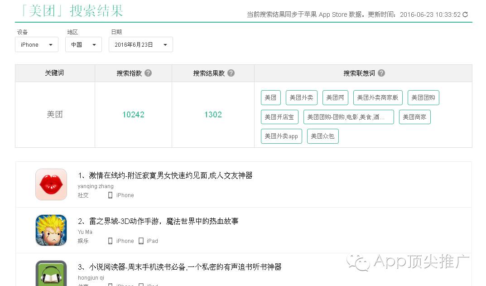This screenshot has height=286, width=486.
Task: Select the 美团团购-团购,电影,美食,酒... tag
Action: (x=349, y=117)
